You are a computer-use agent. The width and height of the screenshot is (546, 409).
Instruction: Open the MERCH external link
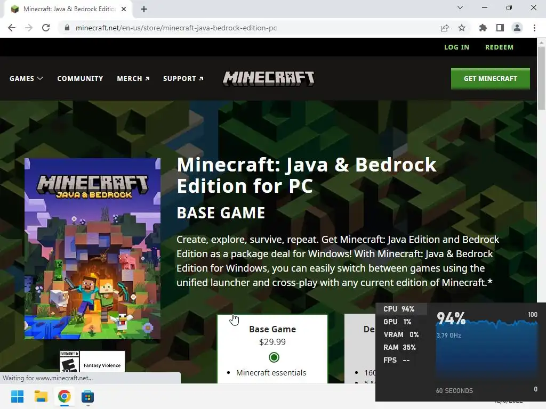click(133, 79)
